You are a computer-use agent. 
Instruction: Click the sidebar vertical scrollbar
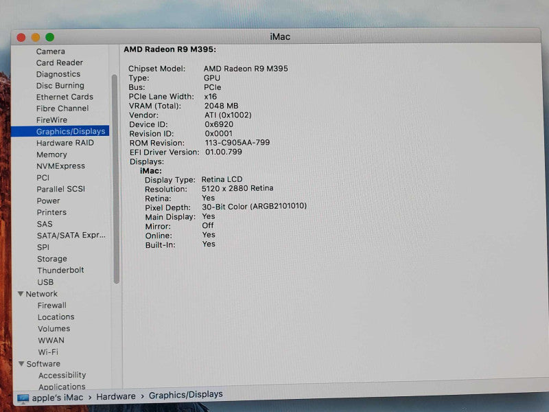tap(115, 179)
